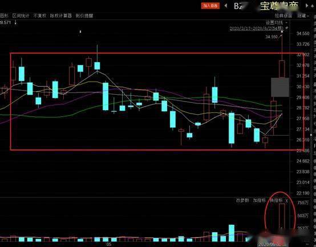This screenshot has width=316, height=247.
Task: Click the 28.571 value with down arrow
Action: coord(8,22)
